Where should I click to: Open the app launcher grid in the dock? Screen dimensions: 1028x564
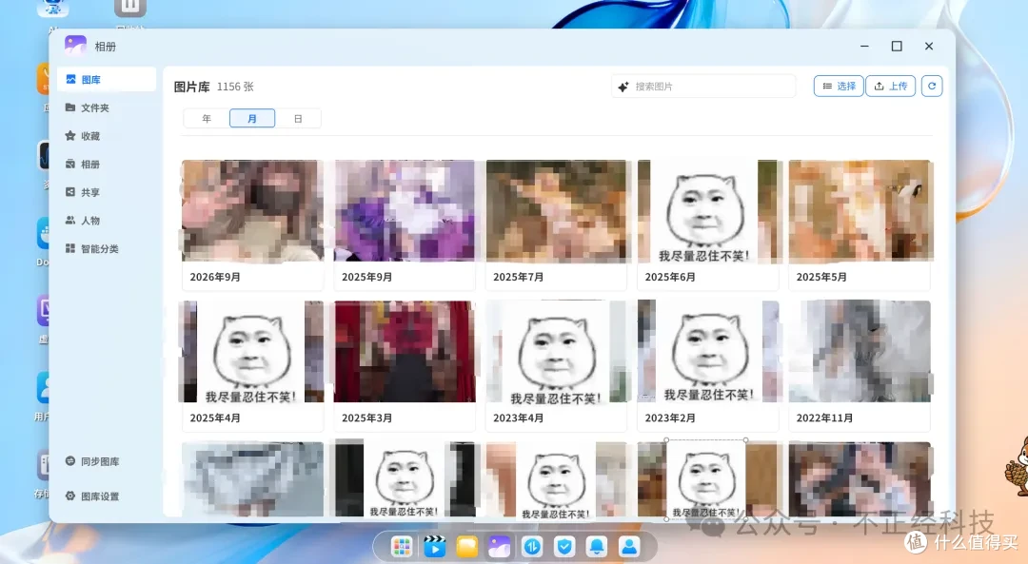(402, 546)
